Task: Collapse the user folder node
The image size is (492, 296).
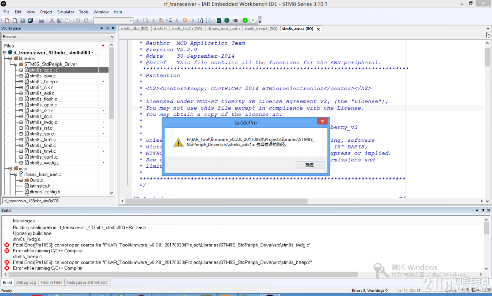Action: (x=10, y=169)
